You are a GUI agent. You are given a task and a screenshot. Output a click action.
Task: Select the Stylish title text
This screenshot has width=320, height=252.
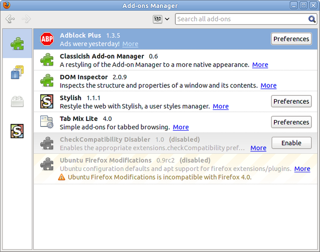[71, 98]
